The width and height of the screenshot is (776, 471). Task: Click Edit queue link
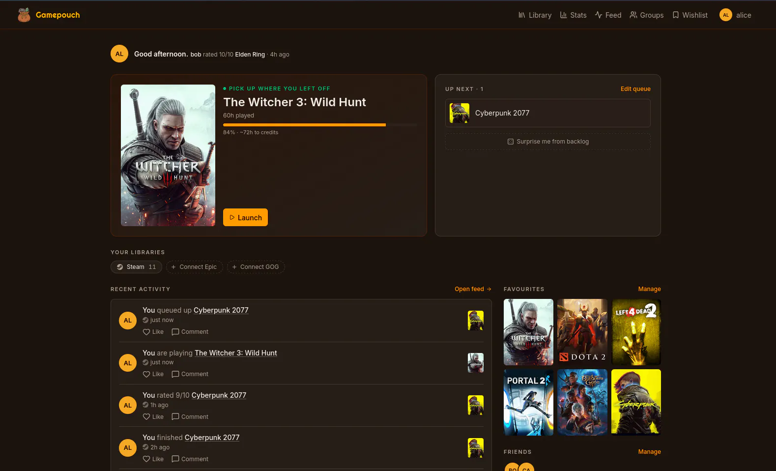635,89
